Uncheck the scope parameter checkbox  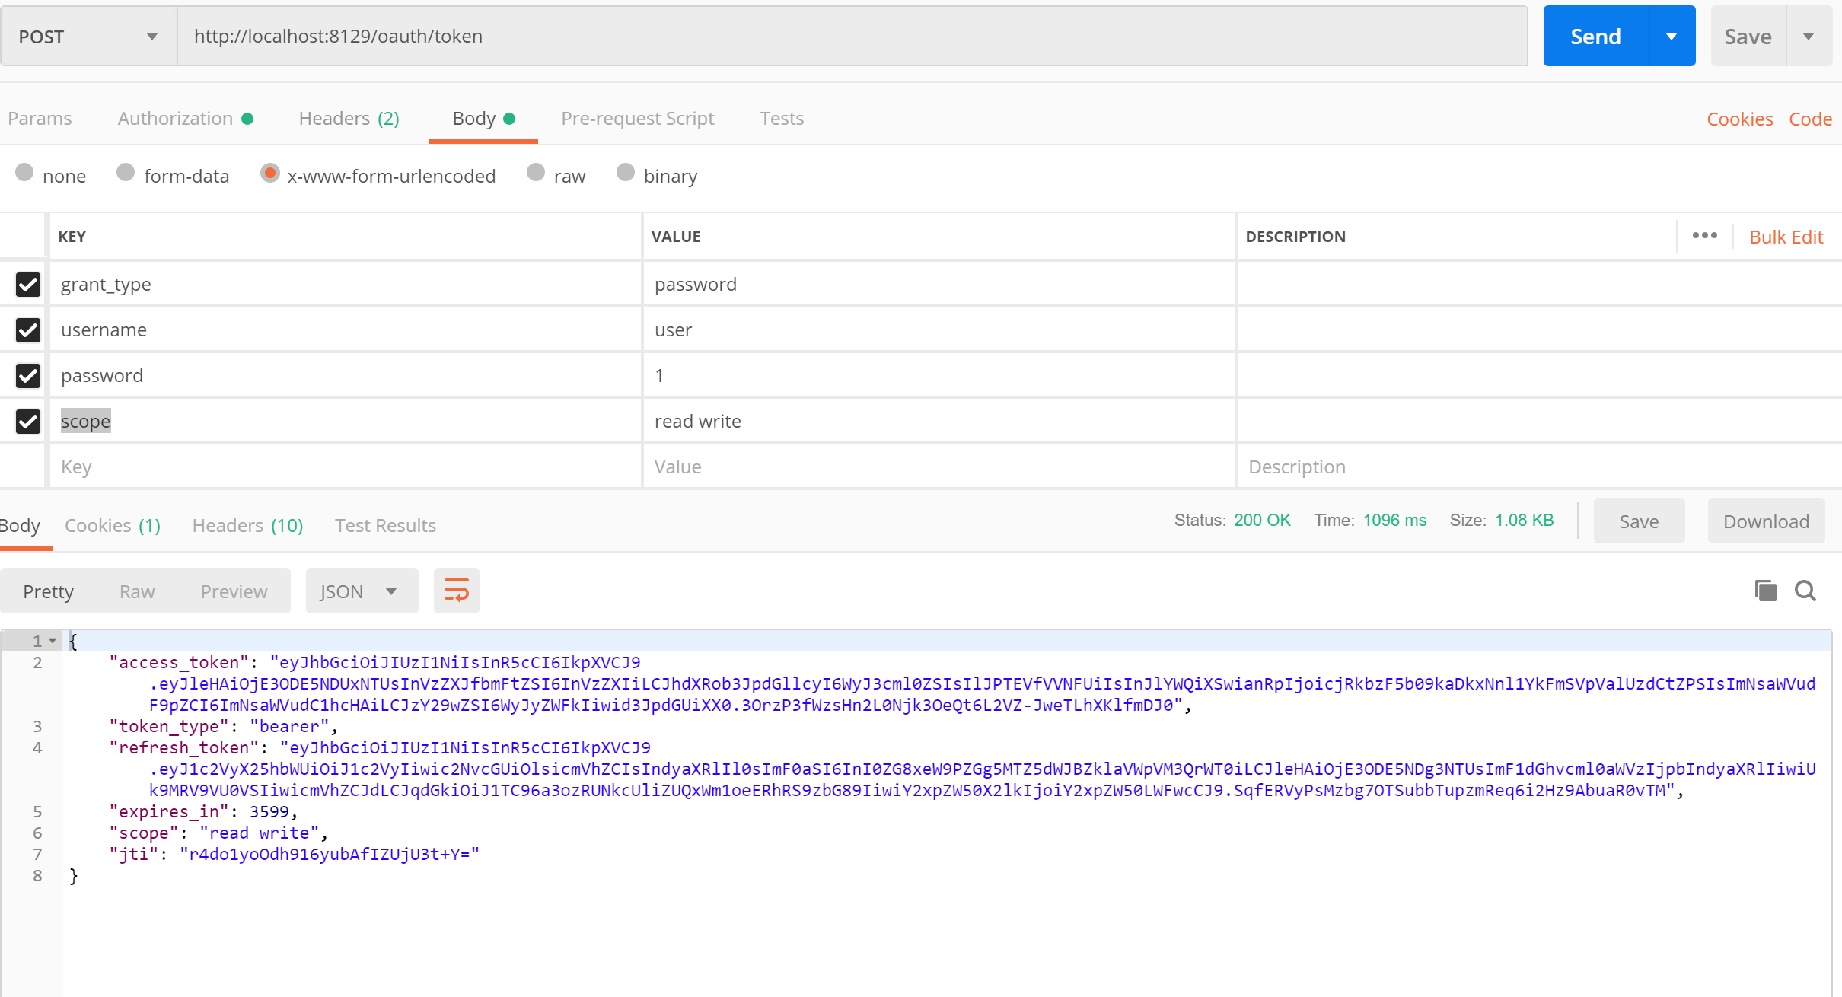click(x=28, y=422)
